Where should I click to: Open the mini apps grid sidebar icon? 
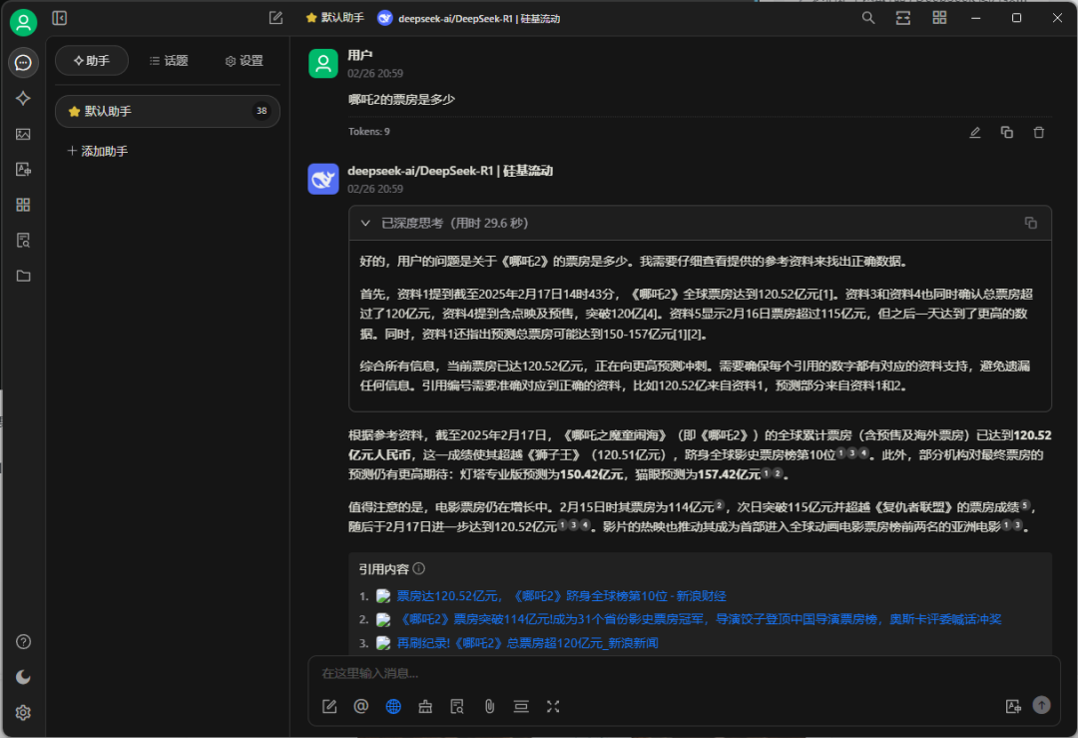(x=23, y=205)
